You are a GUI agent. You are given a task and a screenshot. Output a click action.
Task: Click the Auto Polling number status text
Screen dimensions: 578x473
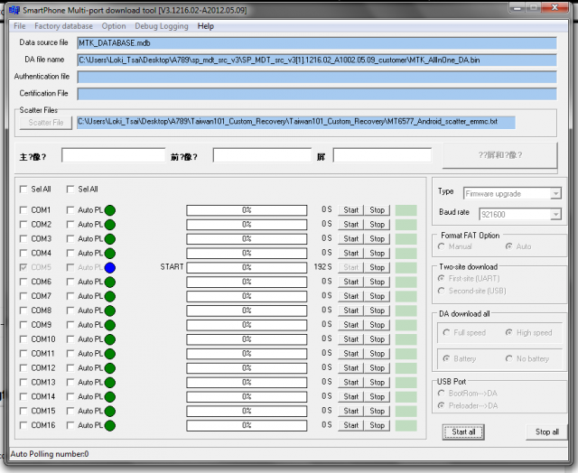(50, 454)
